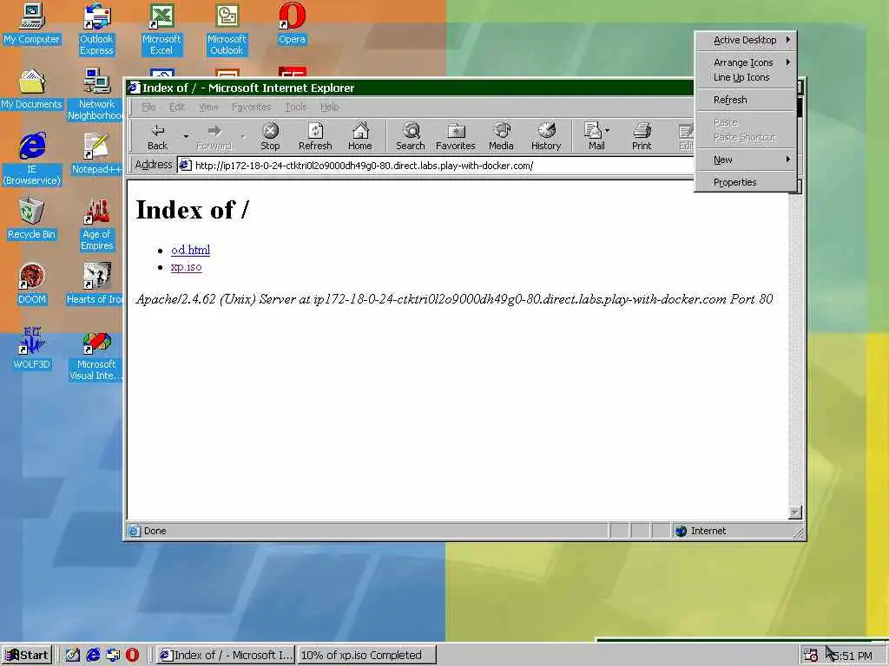889x666 pixels.
Task: Click the Start button
Action: coord(27,656)
